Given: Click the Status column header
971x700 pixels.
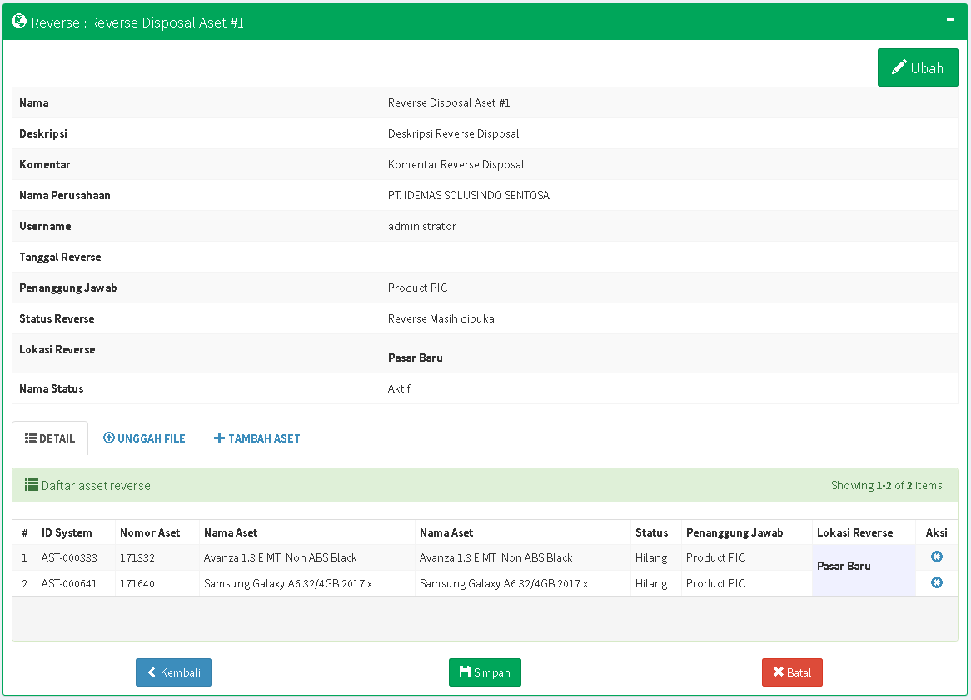Looking at the screenshot, I should point(651,532).
